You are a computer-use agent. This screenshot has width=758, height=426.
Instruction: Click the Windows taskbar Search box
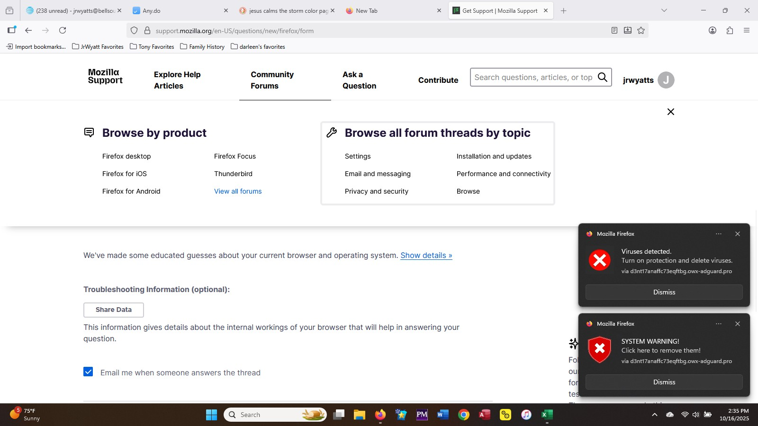pyautogui.click(x=275, y=415)
